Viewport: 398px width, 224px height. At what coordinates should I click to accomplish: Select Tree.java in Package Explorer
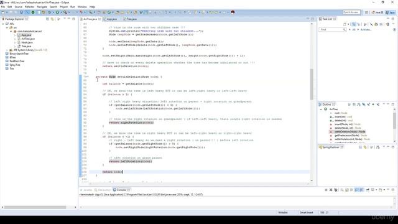pyautogui.click(x=26, y=46)
